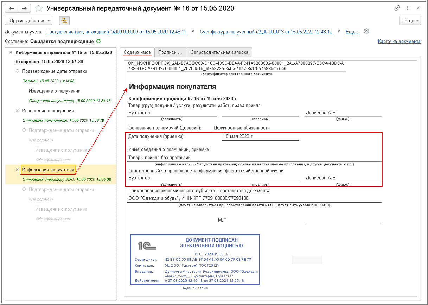Open the three-dot window options menu
This screenshot has width=428, height=305.
coord(408,8)
